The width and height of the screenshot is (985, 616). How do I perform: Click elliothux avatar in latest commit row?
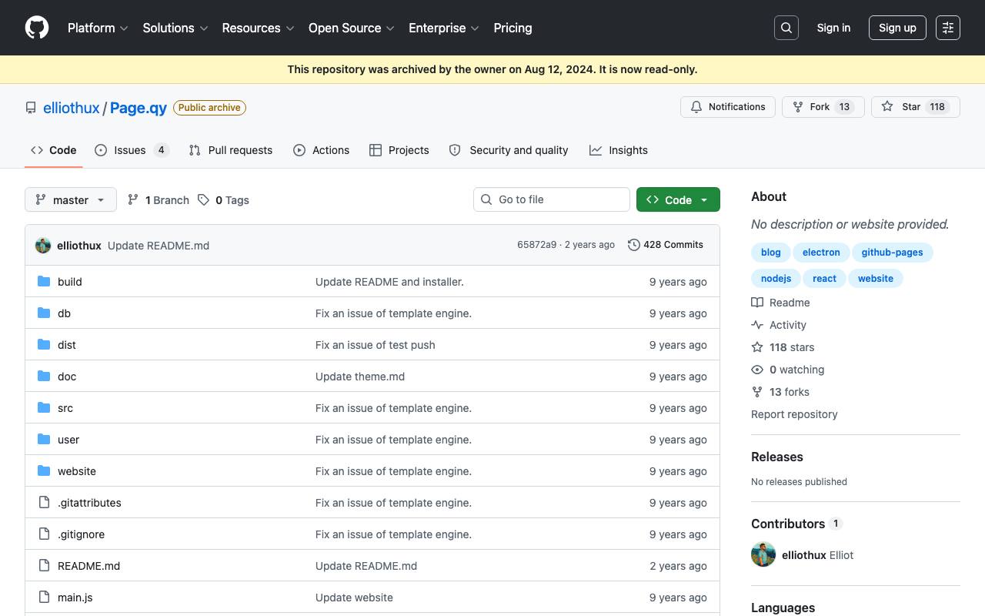point(43,246)
